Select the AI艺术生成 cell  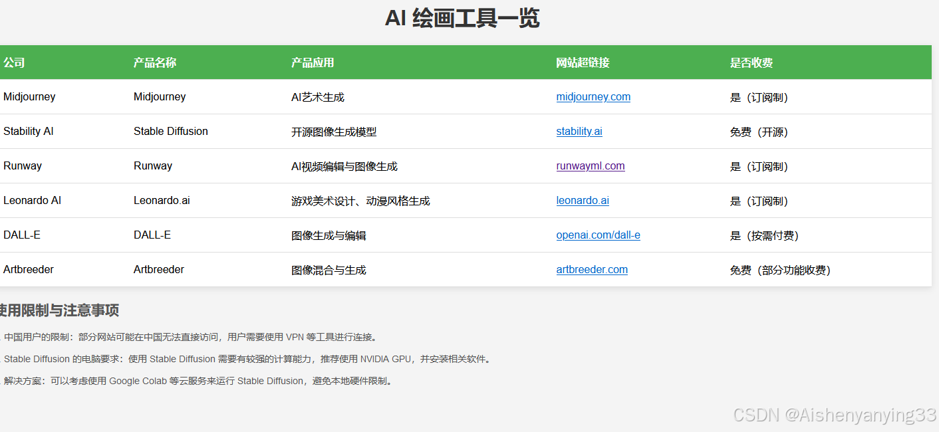click(x=318, y=97)
